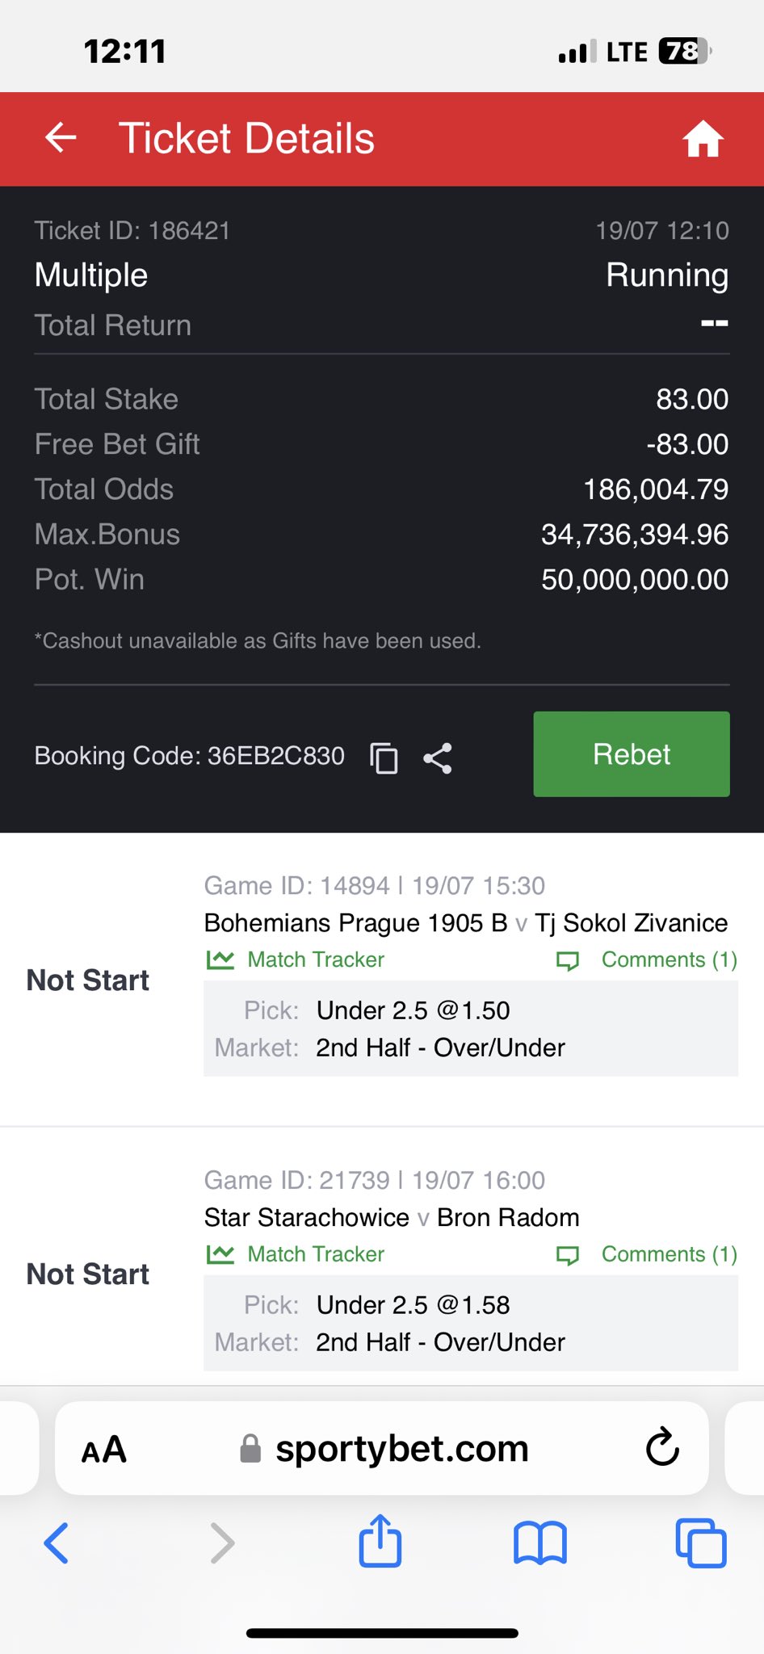This screenshot has width=764, height=1654.
Task: Tap the Bohemians Prague 1905 B match title
Action: (356, 922)
